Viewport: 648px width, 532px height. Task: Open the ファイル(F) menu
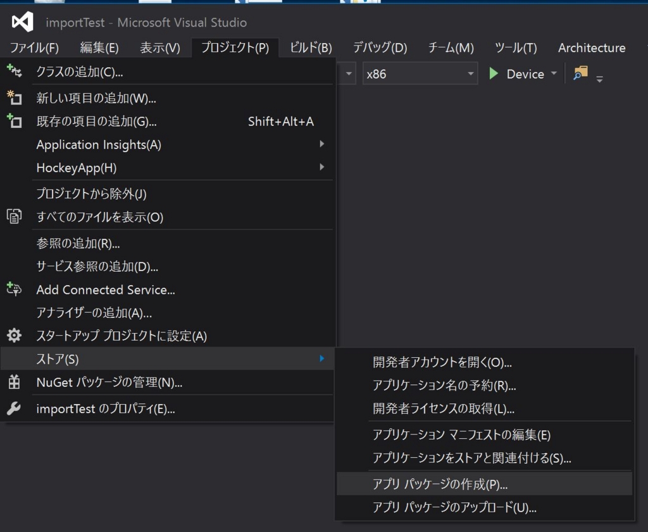(x=34, y=47)
